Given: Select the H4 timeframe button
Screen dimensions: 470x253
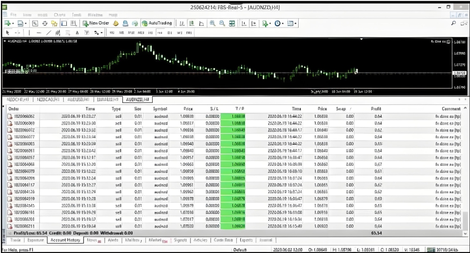Looking at the screenshot, I should [x=161, y=32].
